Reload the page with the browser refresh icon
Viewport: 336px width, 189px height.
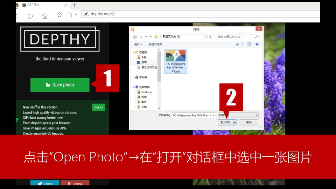(30, 15)
